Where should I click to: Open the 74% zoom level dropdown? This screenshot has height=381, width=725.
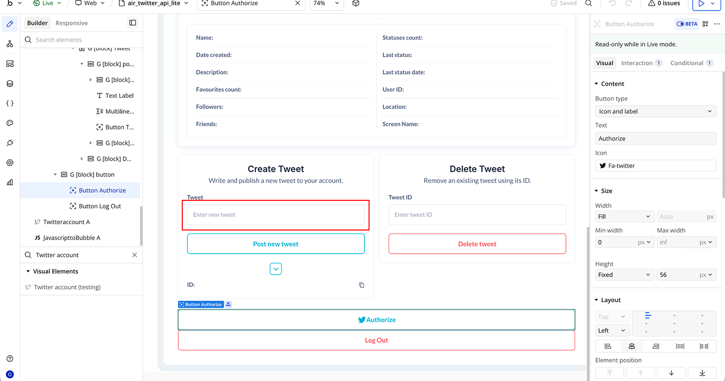tap(326, 4)
